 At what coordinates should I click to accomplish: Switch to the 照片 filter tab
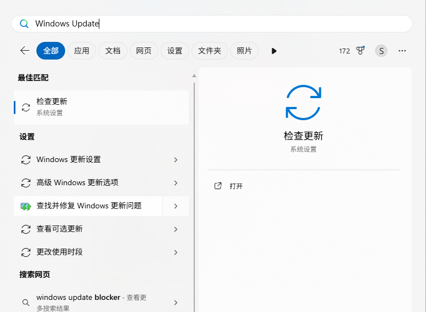pyautogui.click(x=244, y=51)
